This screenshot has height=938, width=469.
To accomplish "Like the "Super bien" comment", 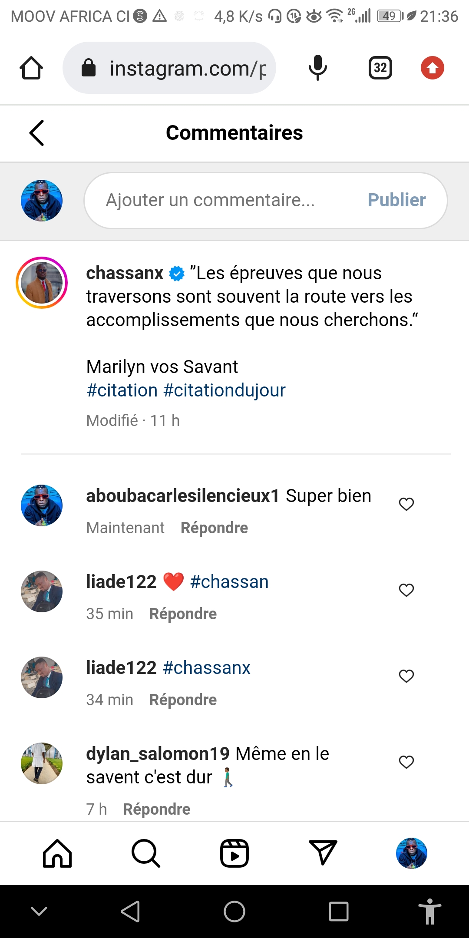I will [x=406, y=504].
